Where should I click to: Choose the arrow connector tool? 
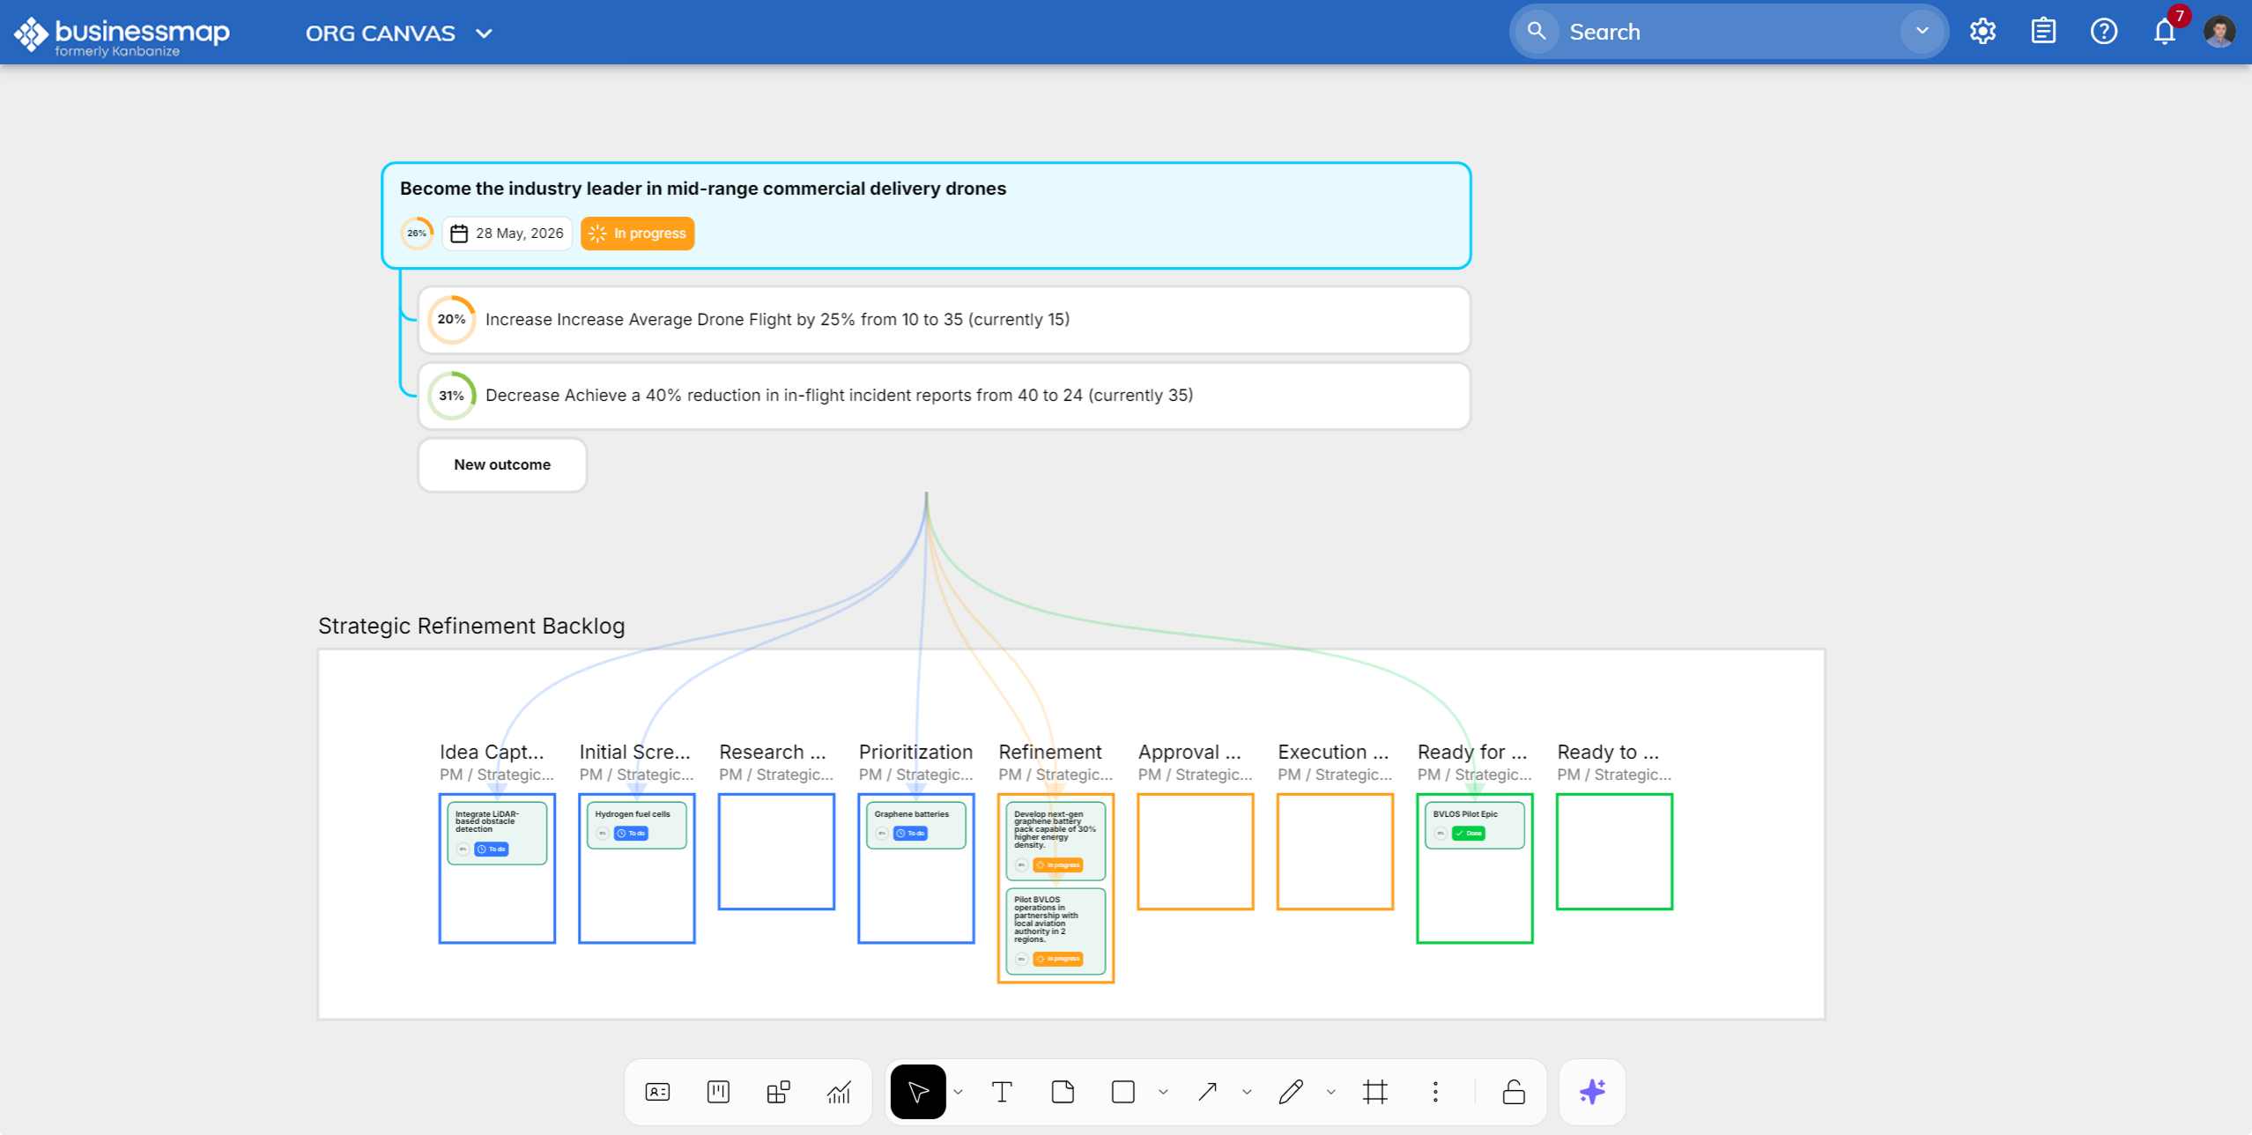[1207, 1093]
